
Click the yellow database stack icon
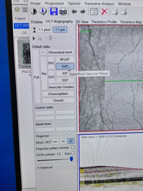[17, 10]
